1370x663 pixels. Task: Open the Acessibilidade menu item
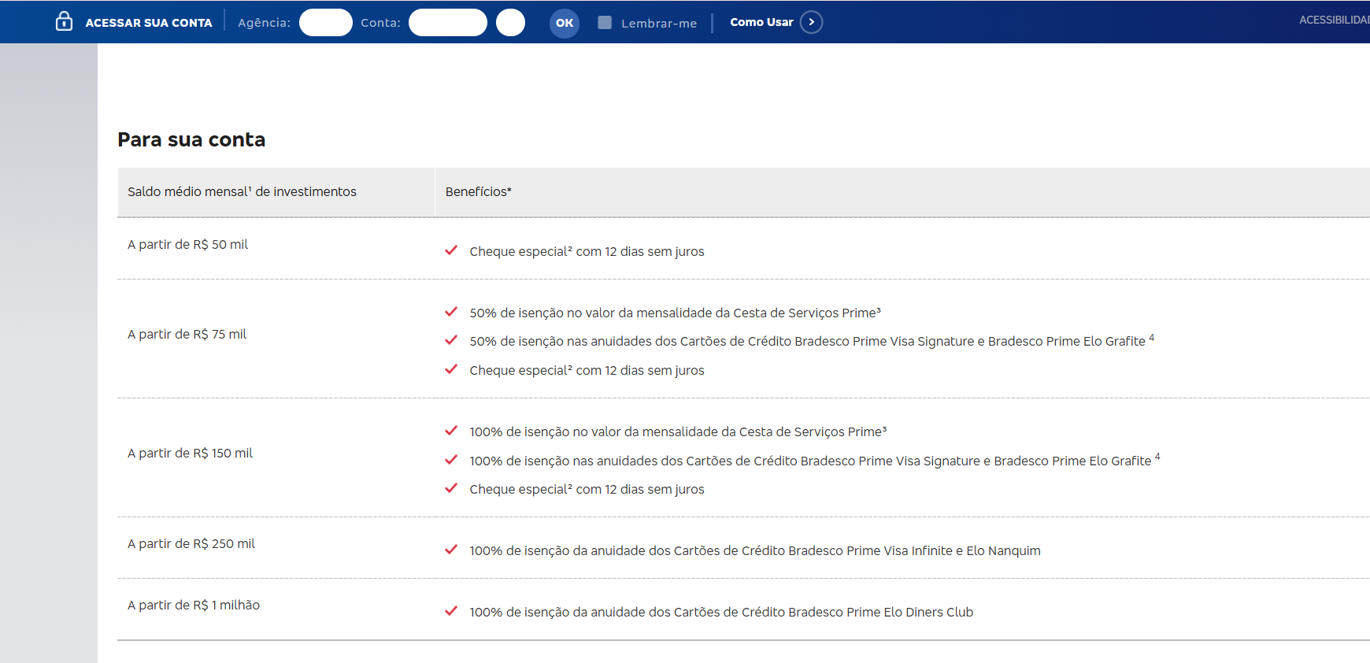tap(1334, 20)
